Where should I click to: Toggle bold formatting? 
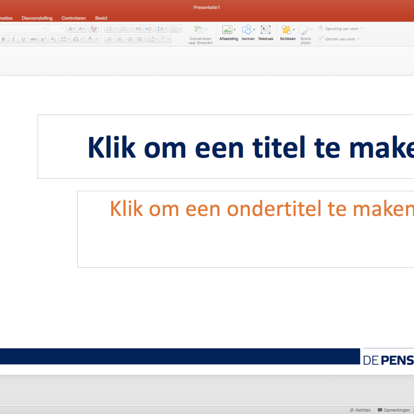tap(4, 39)
